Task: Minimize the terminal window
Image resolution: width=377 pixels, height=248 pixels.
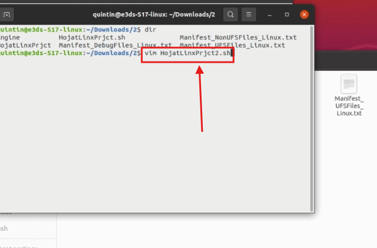Action: click(272, 15)
